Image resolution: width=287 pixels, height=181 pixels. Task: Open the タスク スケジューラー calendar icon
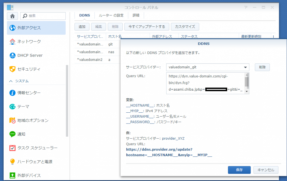(x=12, y=148)
